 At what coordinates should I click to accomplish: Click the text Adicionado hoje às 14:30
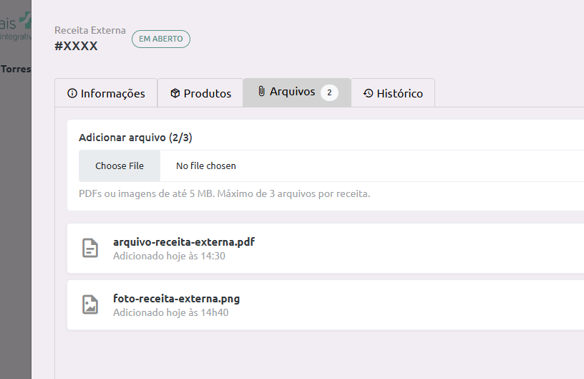[x=169, y=256]
